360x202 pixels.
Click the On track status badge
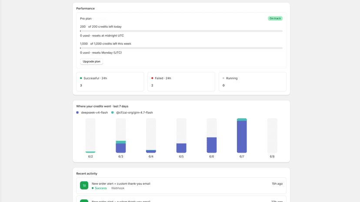click(275, 18)
